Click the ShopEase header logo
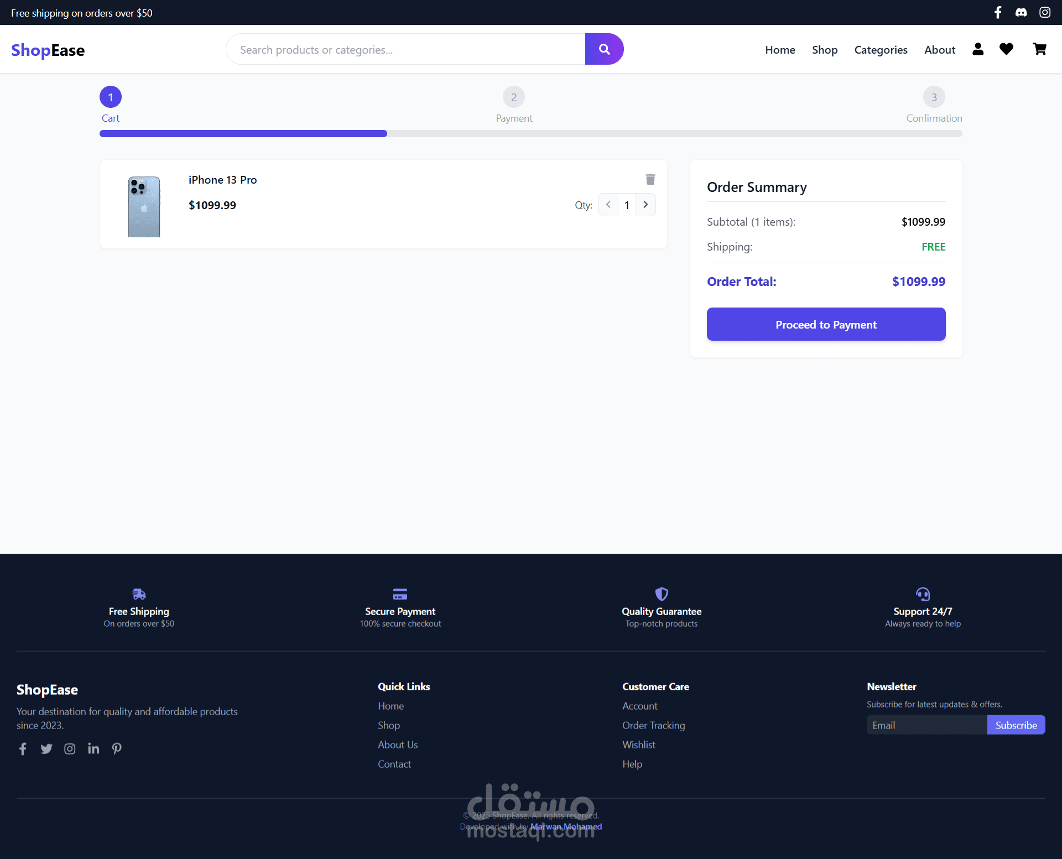The height and width of the screenshot is (859, 1062). [x=48, y=50]
